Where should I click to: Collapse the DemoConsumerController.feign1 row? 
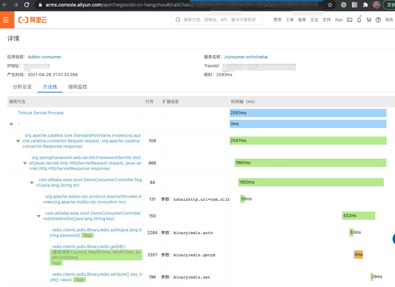click(32, 183)
